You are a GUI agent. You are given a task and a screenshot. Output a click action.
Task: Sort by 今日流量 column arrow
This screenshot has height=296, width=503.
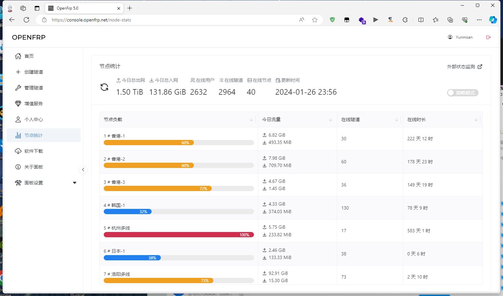[x=331, y=119]
